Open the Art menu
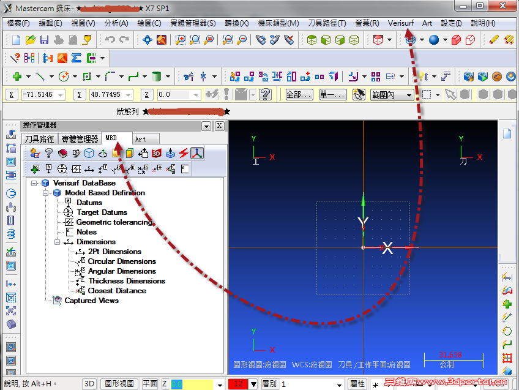 pos(427,23)
